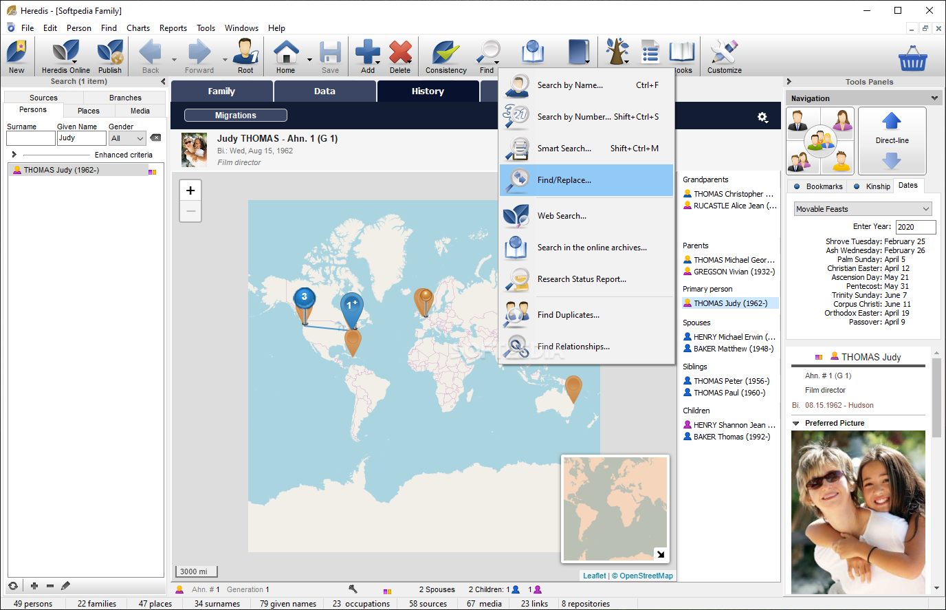Switch to the Data tab
Viewport: 946px width, 610px height.
[325, 91]
